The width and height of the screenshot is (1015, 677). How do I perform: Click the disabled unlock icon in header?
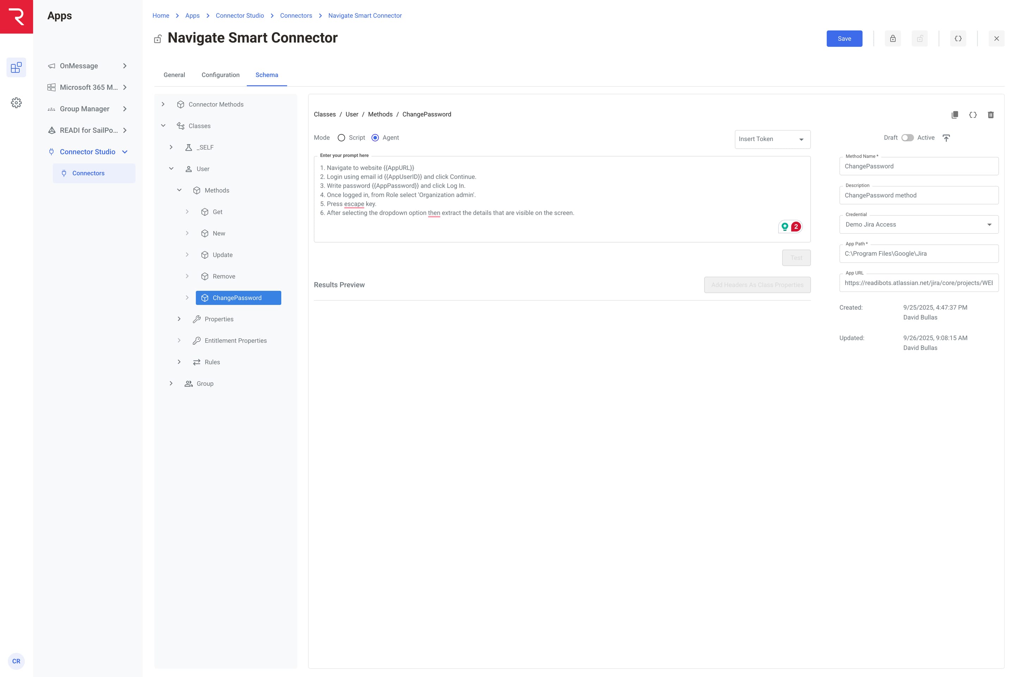click(x=919, y=38)
